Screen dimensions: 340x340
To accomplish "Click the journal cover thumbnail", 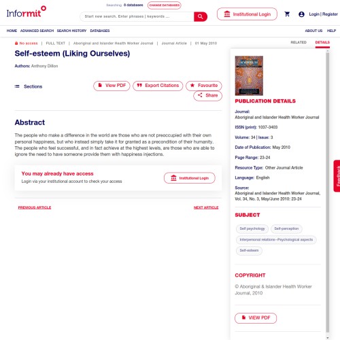I will [249, 75].
